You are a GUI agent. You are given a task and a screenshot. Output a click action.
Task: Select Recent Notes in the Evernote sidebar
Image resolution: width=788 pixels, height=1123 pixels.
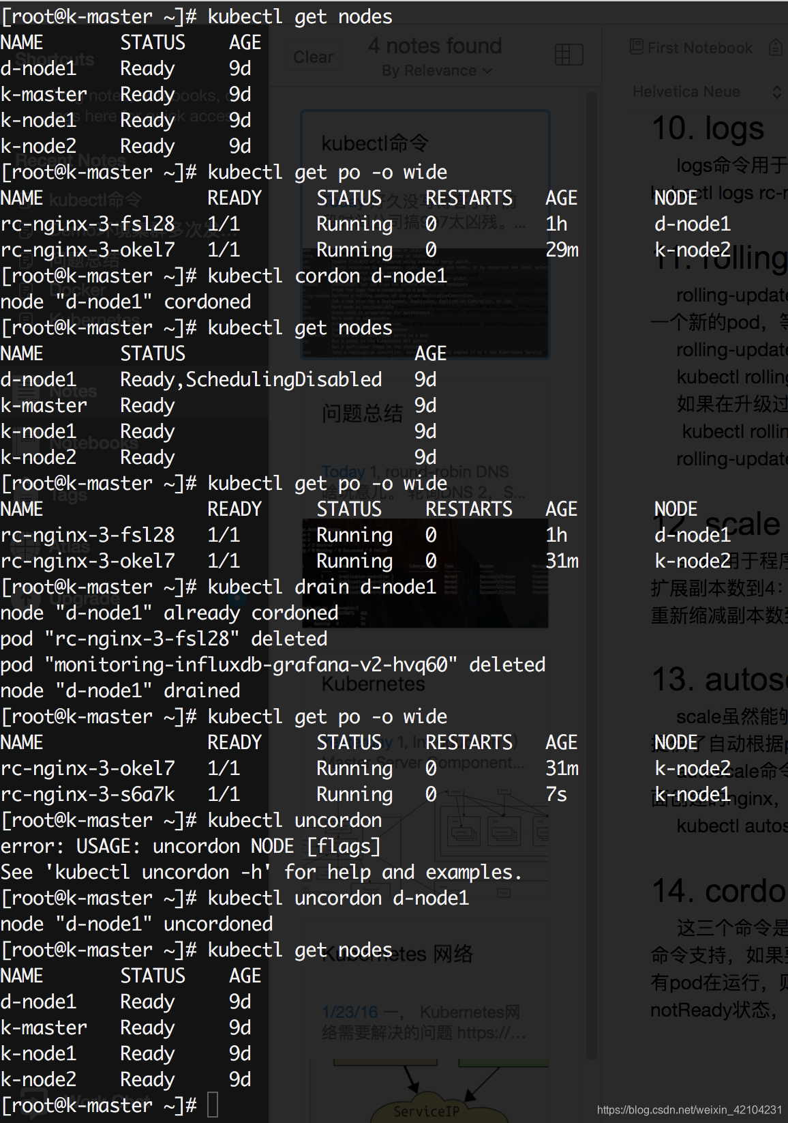click(x=72, y=160)
